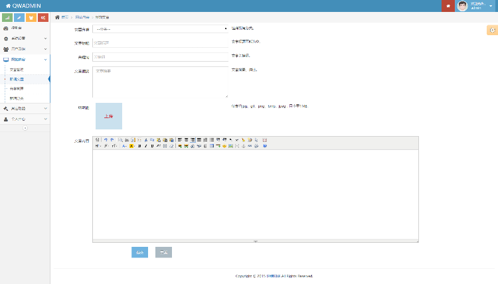Click the red home button in the header

(x=448, y=6)
